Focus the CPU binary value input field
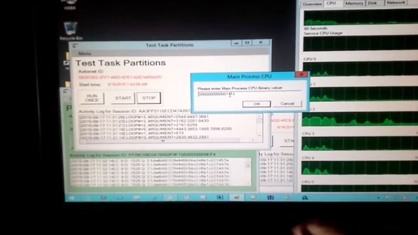The image size is (418, 235). pos(249,94)
